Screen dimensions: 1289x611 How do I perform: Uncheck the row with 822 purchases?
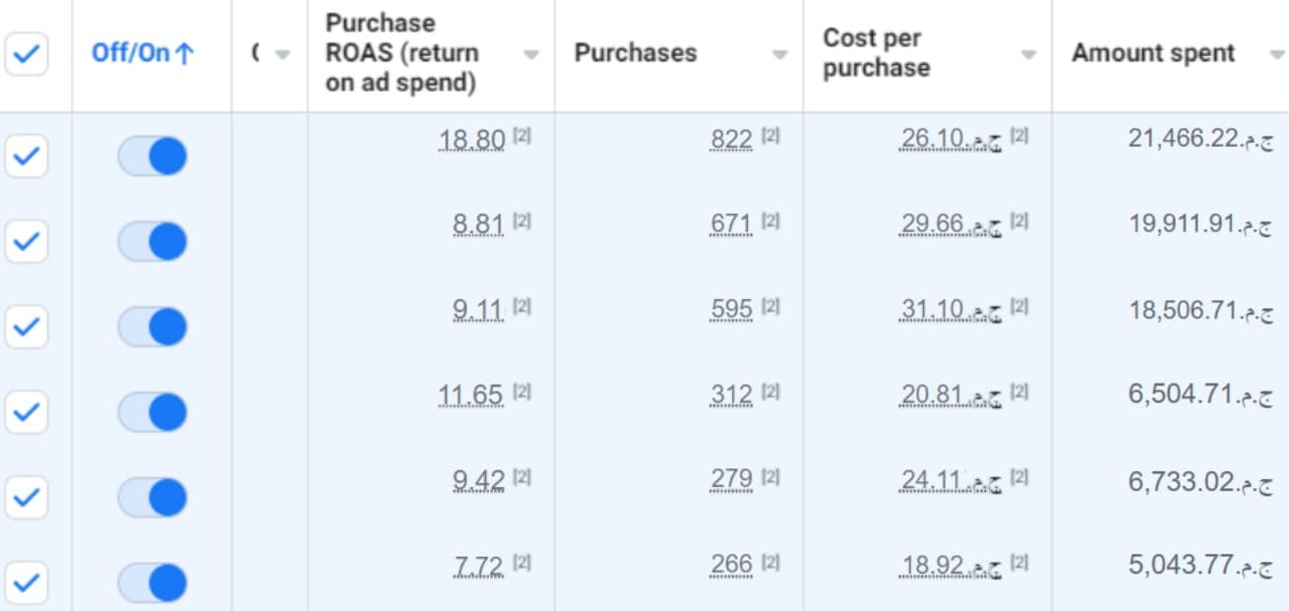click(x=26, y=155)
